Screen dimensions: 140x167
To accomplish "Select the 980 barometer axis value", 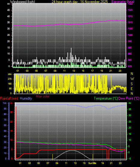I will coord(130,60).
